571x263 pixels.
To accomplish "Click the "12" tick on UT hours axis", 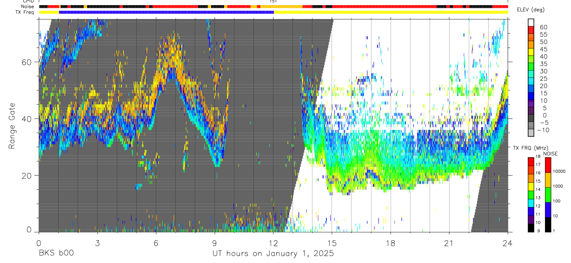I will point(273,243).
